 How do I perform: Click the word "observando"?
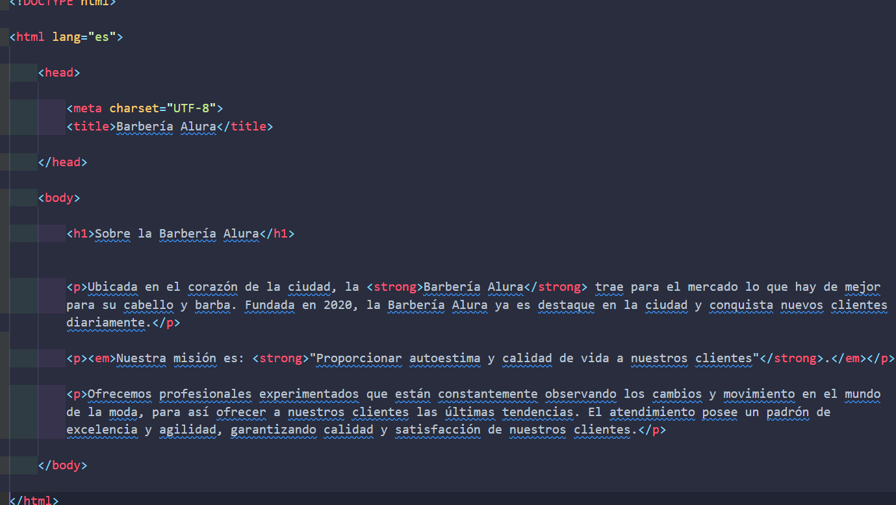point(581,394)
